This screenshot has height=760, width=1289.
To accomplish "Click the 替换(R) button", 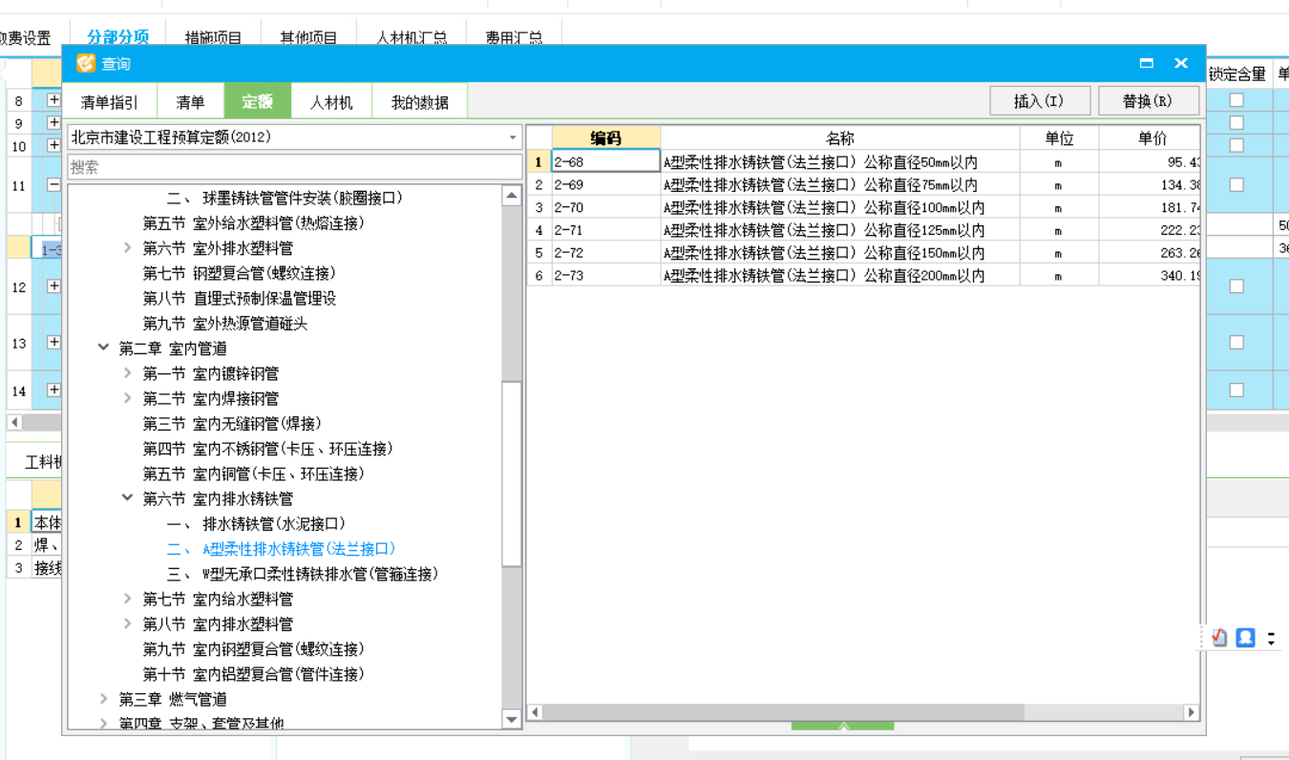I will pos(1148,101).
